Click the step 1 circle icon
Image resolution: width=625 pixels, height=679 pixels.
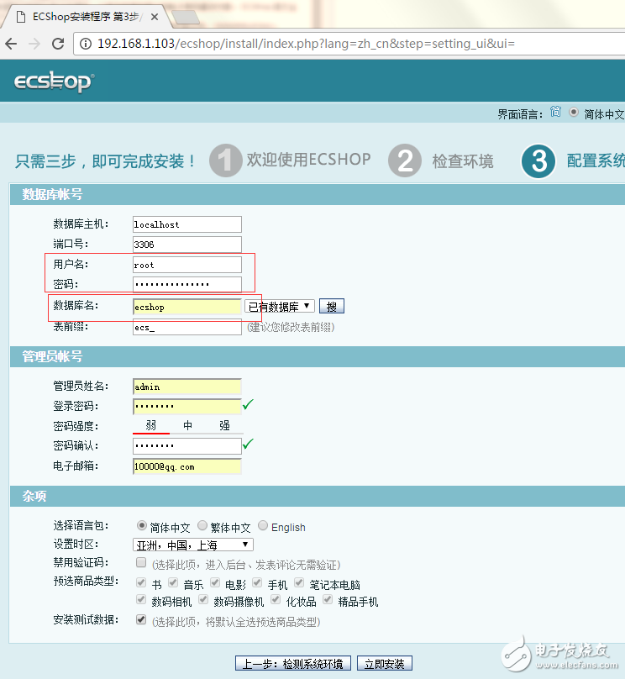click(225, 161)
